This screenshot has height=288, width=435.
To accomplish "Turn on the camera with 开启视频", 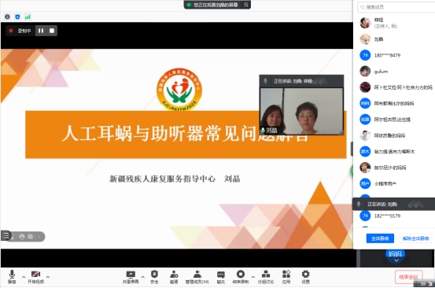I will (x=35, y=277).
